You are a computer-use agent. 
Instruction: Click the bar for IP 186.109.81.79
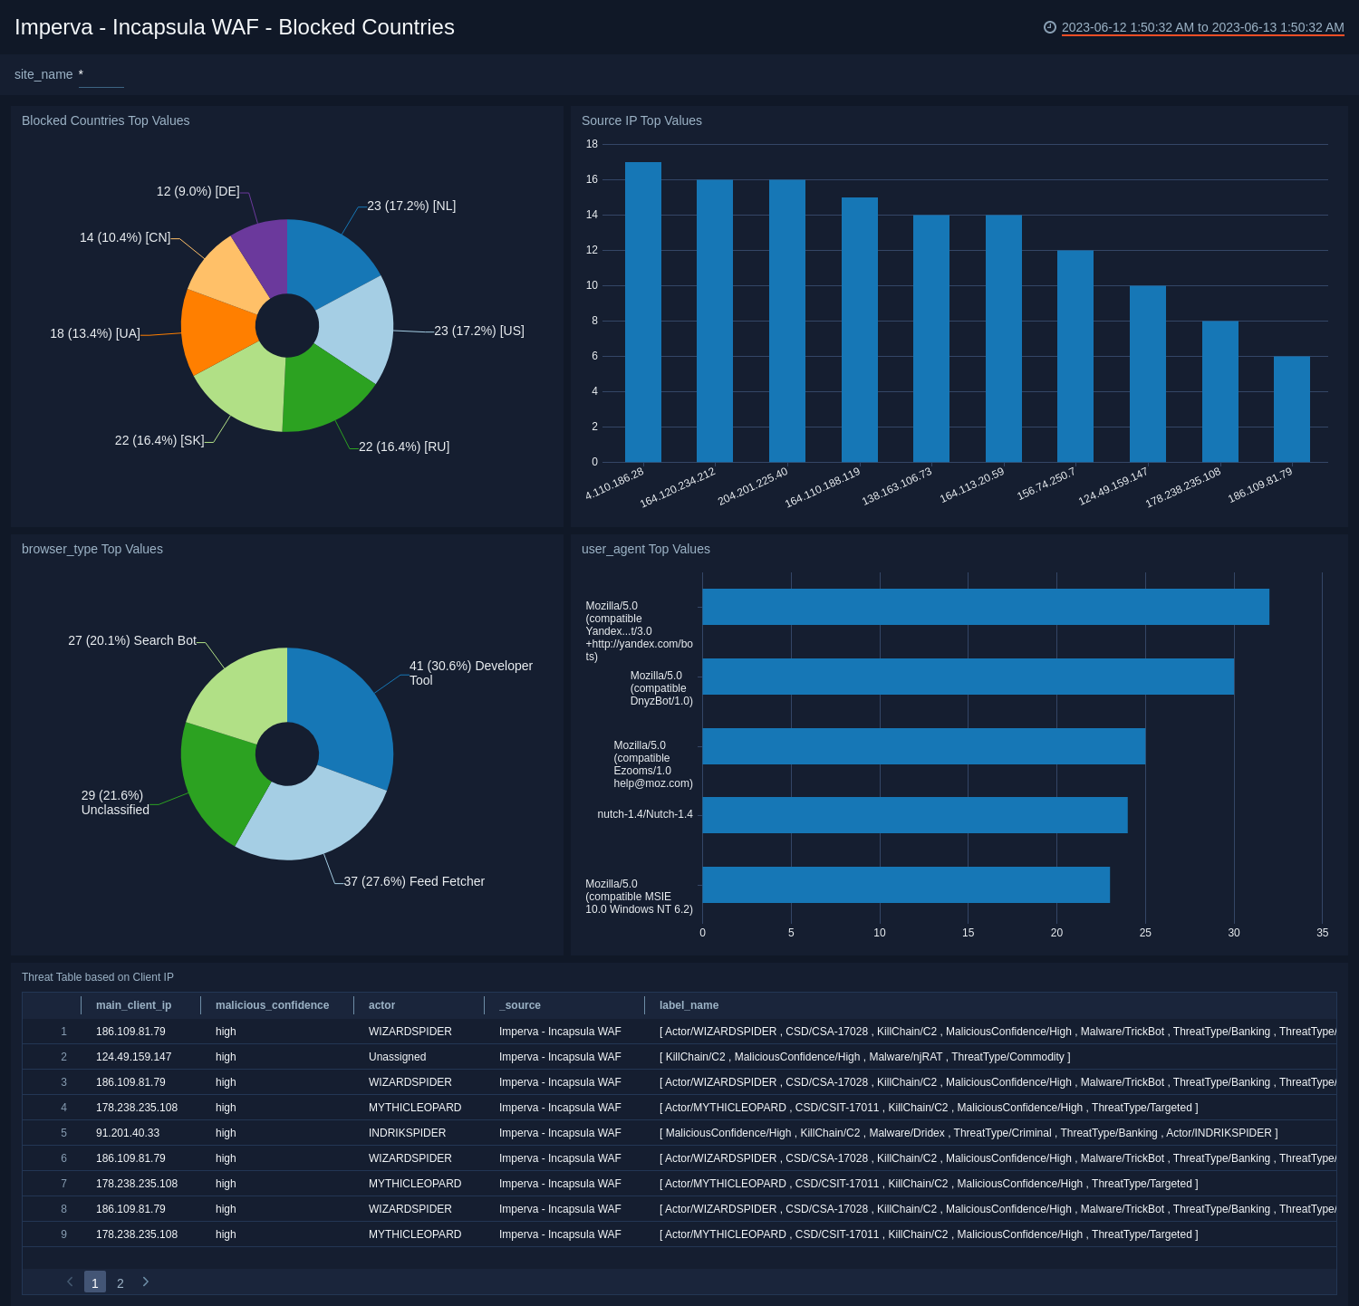(x=1292, y=408)
